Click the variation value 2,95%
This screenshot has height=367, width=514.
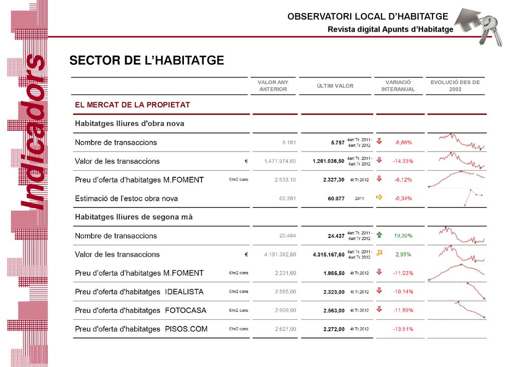[x=403, y=254]
